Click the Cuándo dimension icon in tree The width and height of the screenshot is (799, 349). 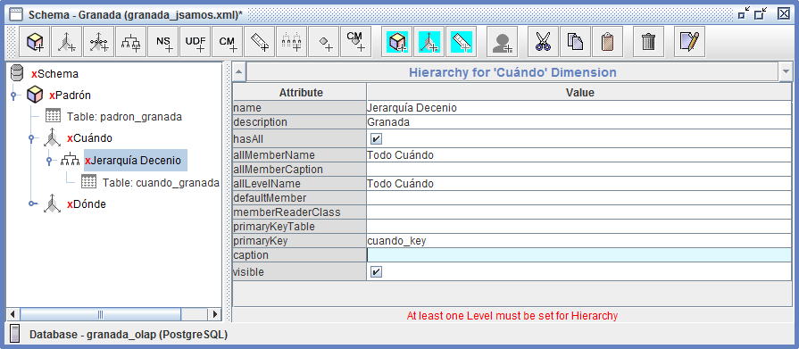[53, 138]
